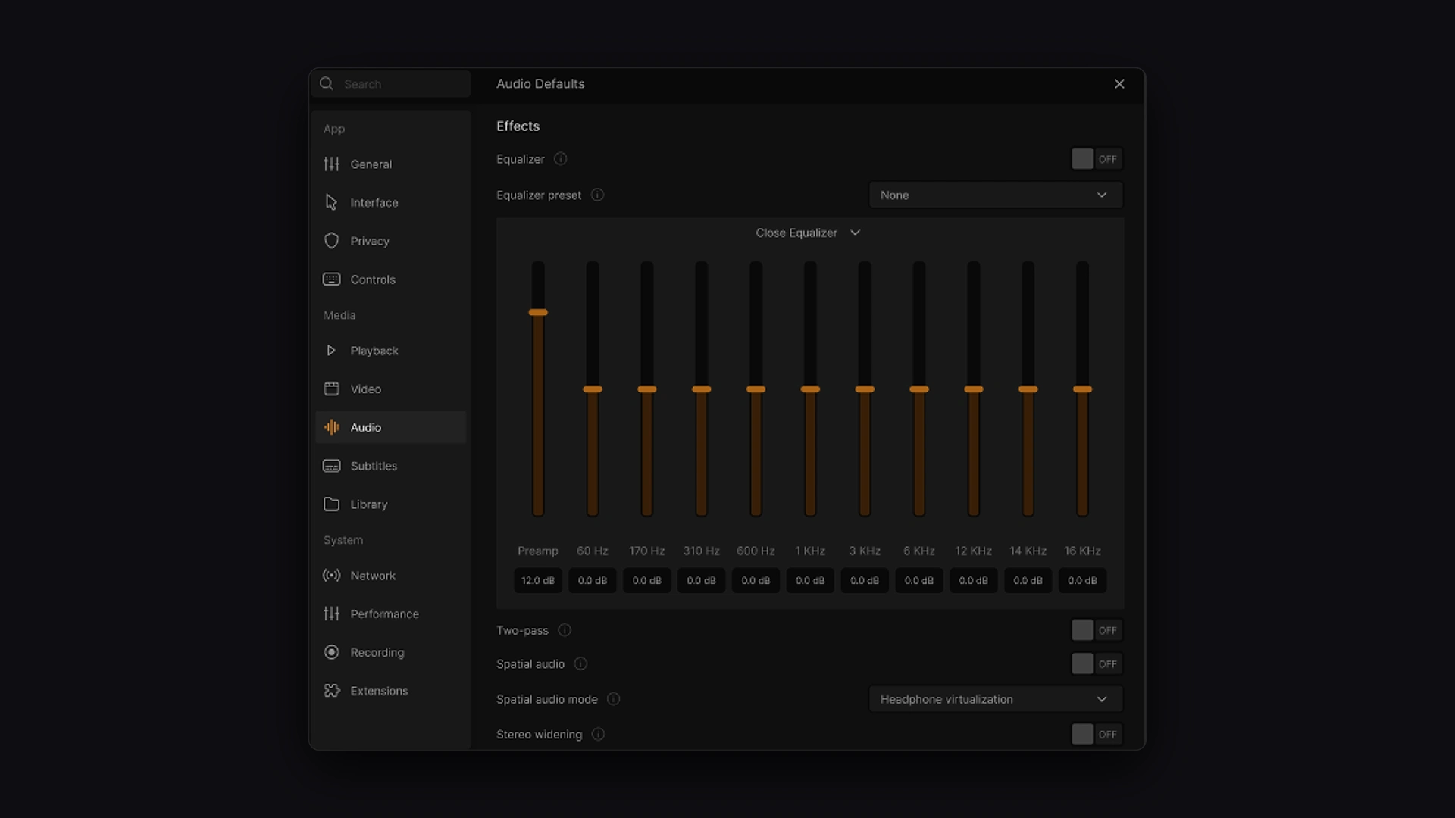Turn on Spatial audio toggle
Viewport: 1455px width, 818px height.
[1096, 664]
